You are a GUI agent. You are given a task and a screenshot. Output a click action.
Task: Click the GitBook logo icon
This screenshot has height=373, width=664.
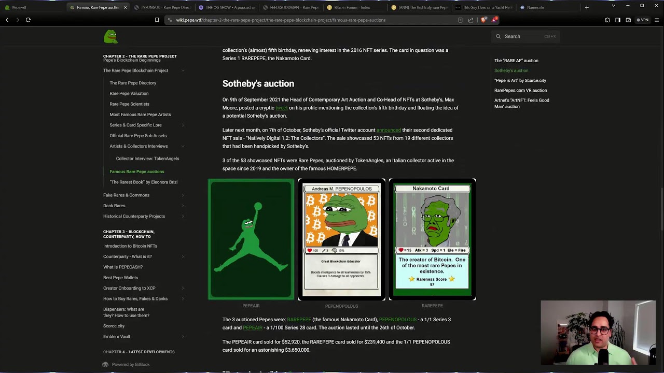[x=105, y=364]
